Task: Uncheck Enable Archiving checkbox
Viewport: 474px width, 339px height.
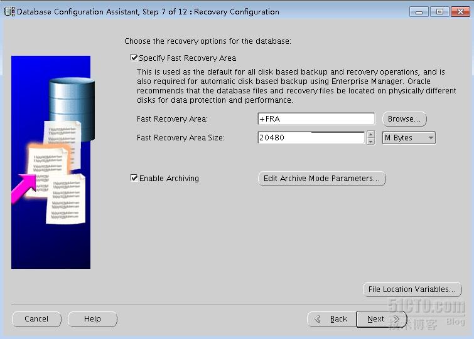Action: [x=134, y=178]
